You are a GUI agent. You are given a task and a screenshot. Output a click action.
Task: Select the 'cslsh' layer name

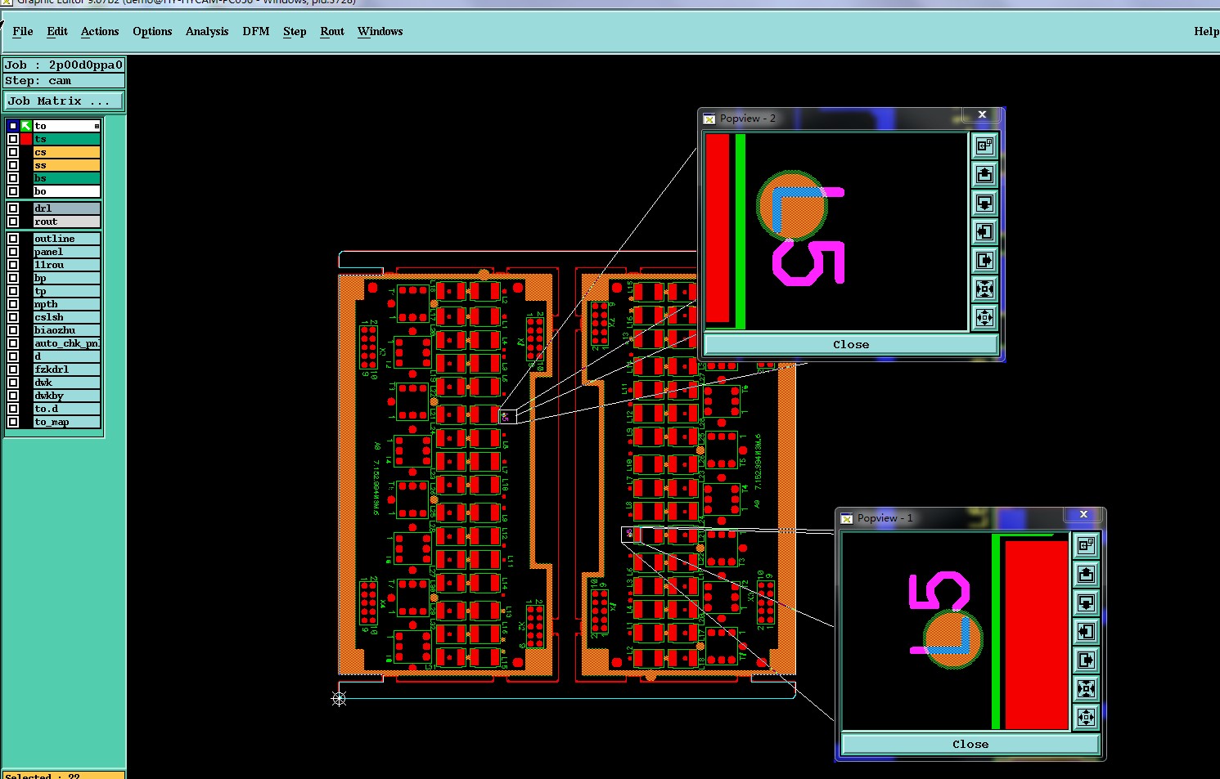point(67,317)
